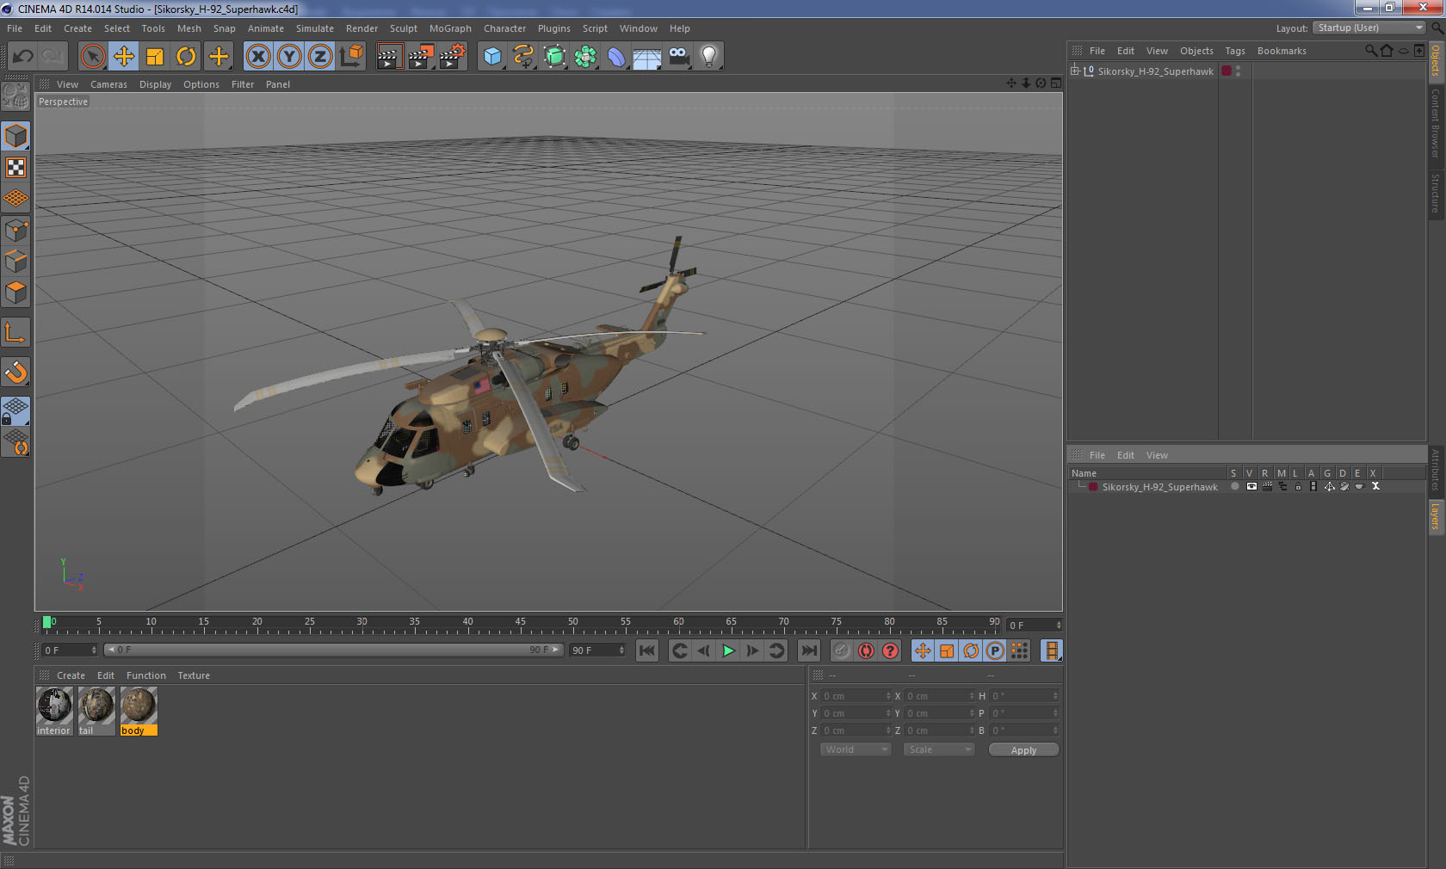Toggle Autokeying button
1446x869 pixels.
(866, 650)
